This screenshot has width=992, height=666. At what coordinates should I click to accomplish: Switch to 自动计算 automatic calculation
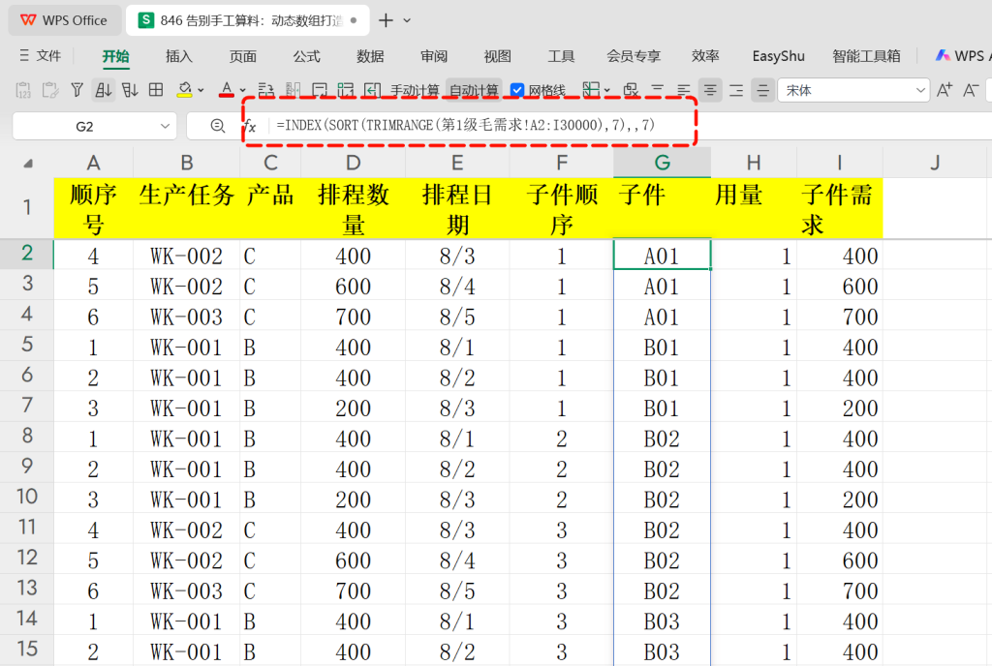(x=473, y=90)
